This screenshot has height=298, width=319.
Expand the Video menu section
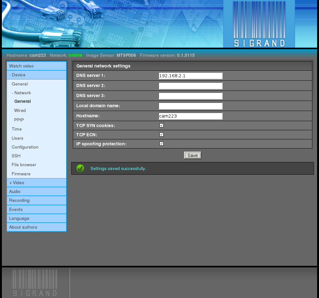pos(37,183)
